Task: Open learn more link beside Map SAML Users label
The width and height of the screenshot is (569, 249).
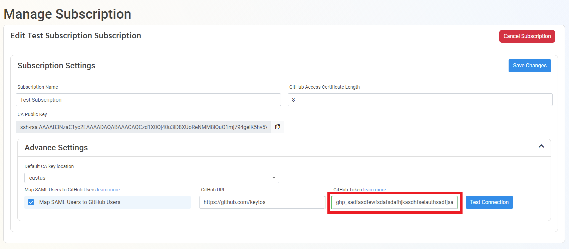Action: 108,190
